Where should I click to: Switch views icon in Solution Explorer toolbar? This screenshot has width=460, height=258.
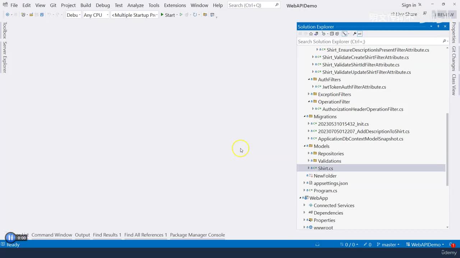(316, 34)
